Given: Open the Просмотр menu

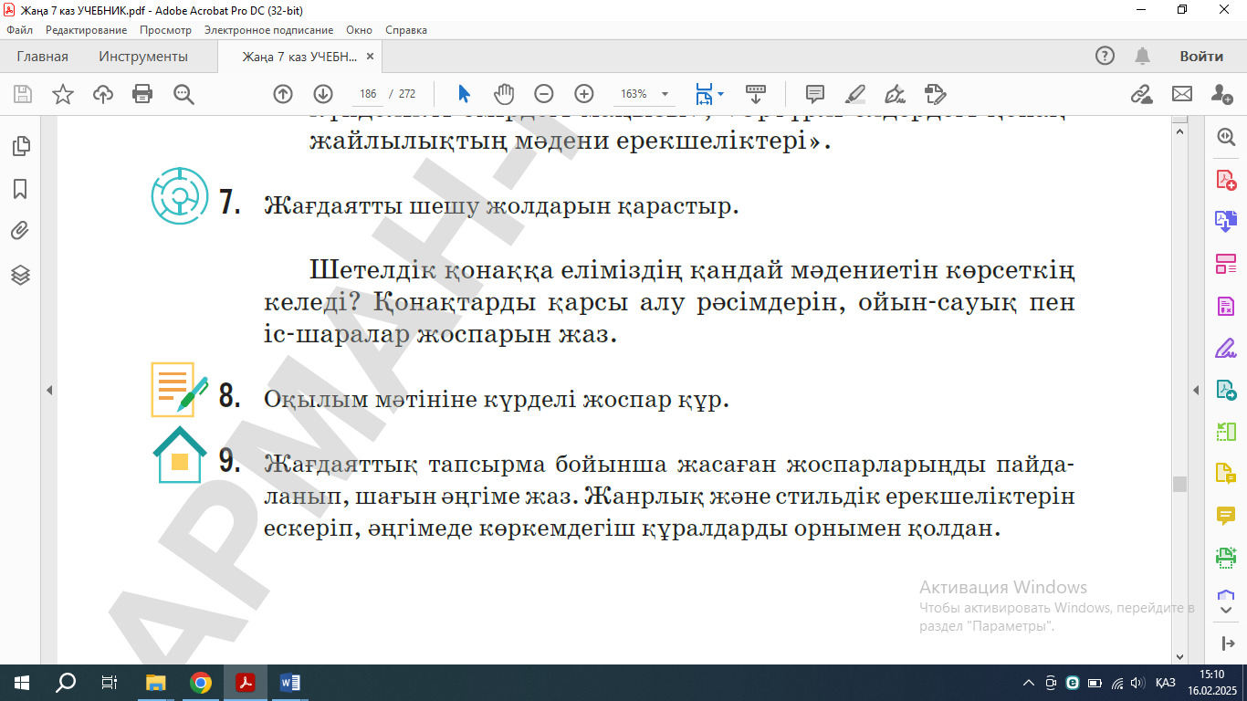Looking at the screenshot, I should tap(165, 30).
